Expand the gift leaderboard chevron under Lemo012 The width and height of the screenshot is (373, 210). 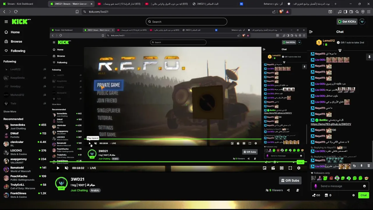pyautogui.click(x=340, y=50)
